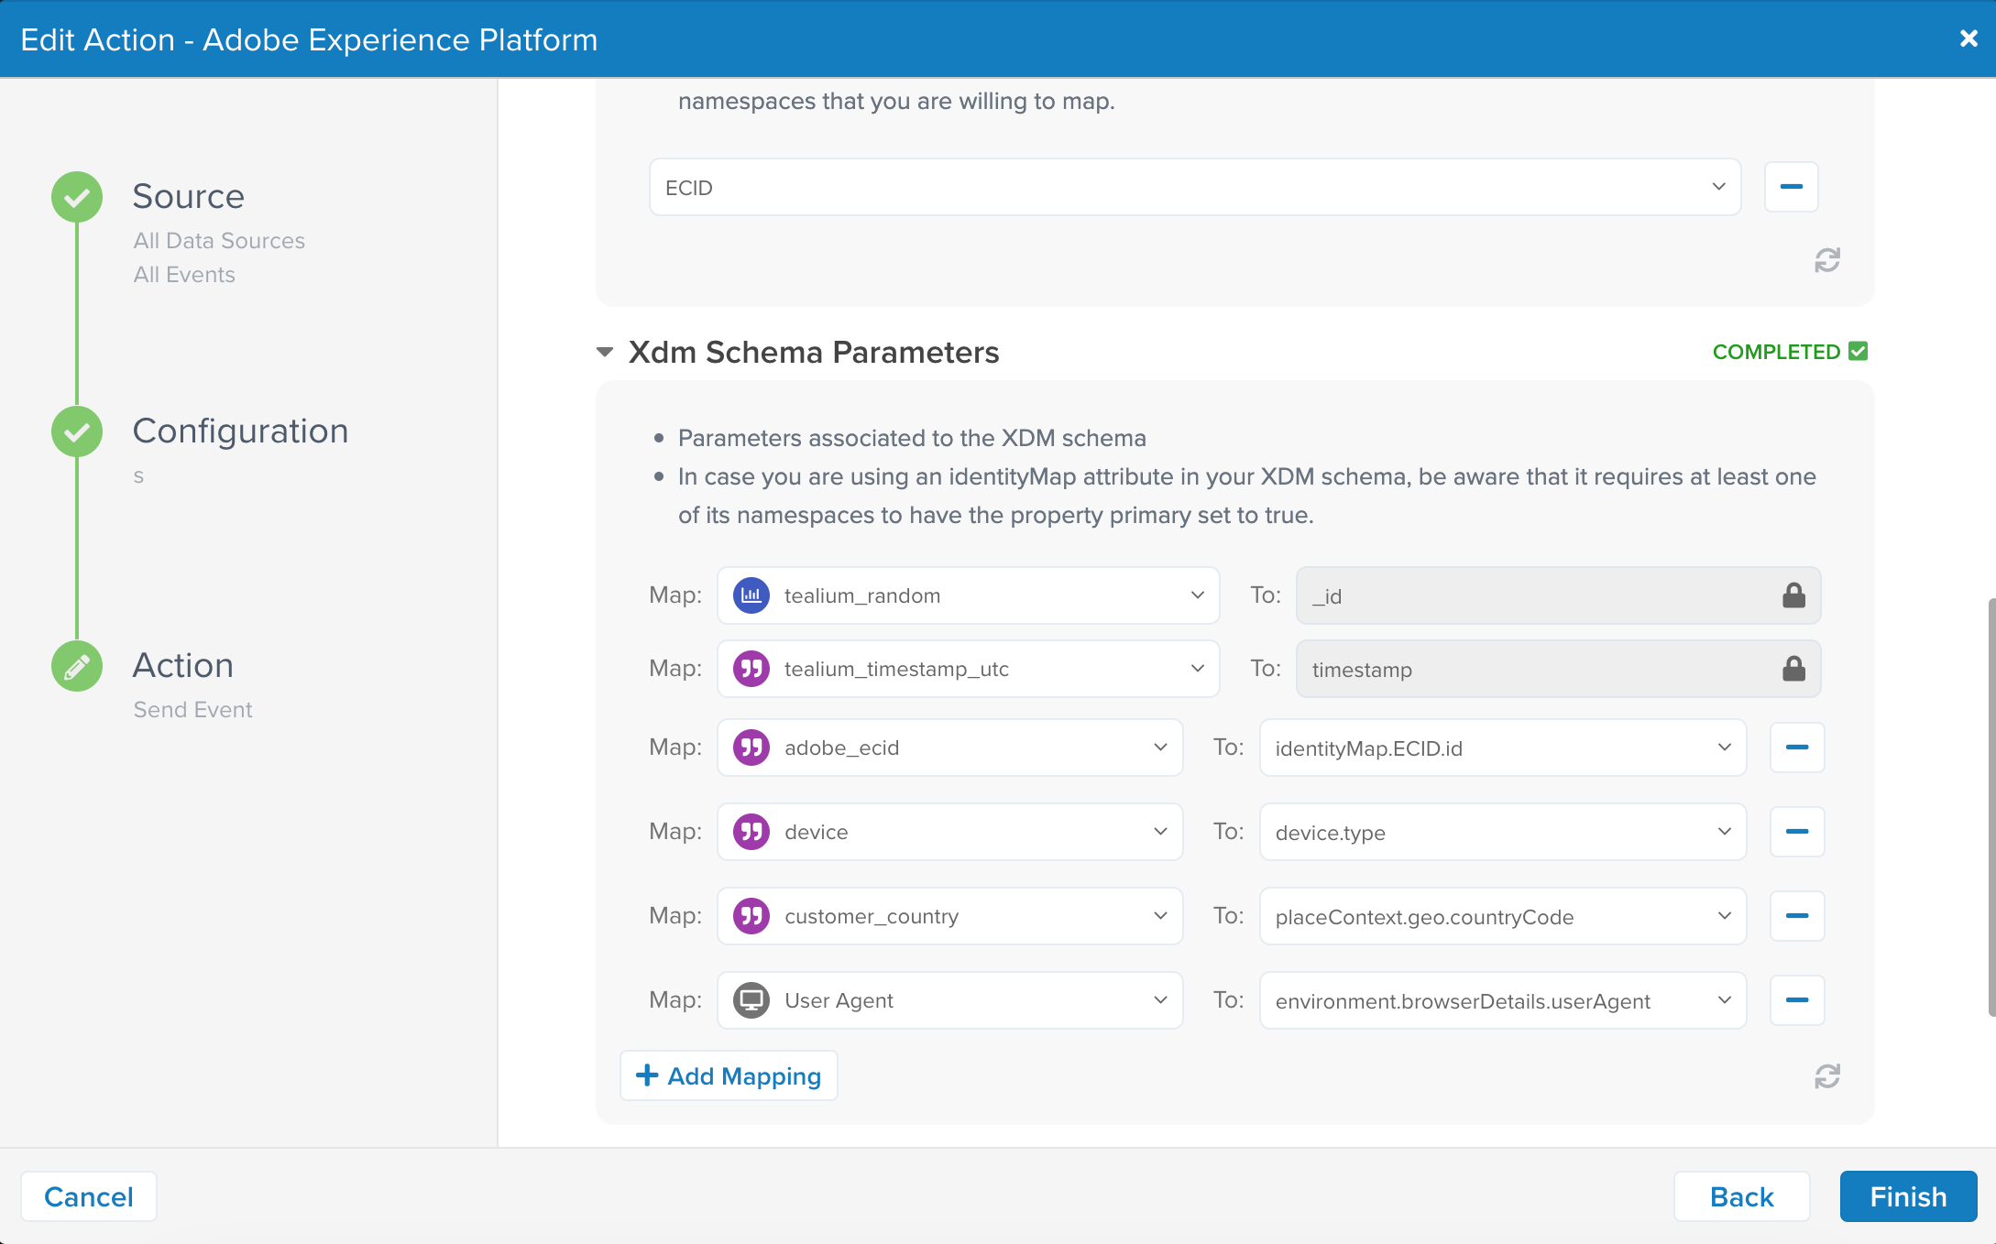Image resolution: width=1996 pixels, height=1244 pixels.
Task: Click the Add Mapping button
Action: [x=729, y=1075]
